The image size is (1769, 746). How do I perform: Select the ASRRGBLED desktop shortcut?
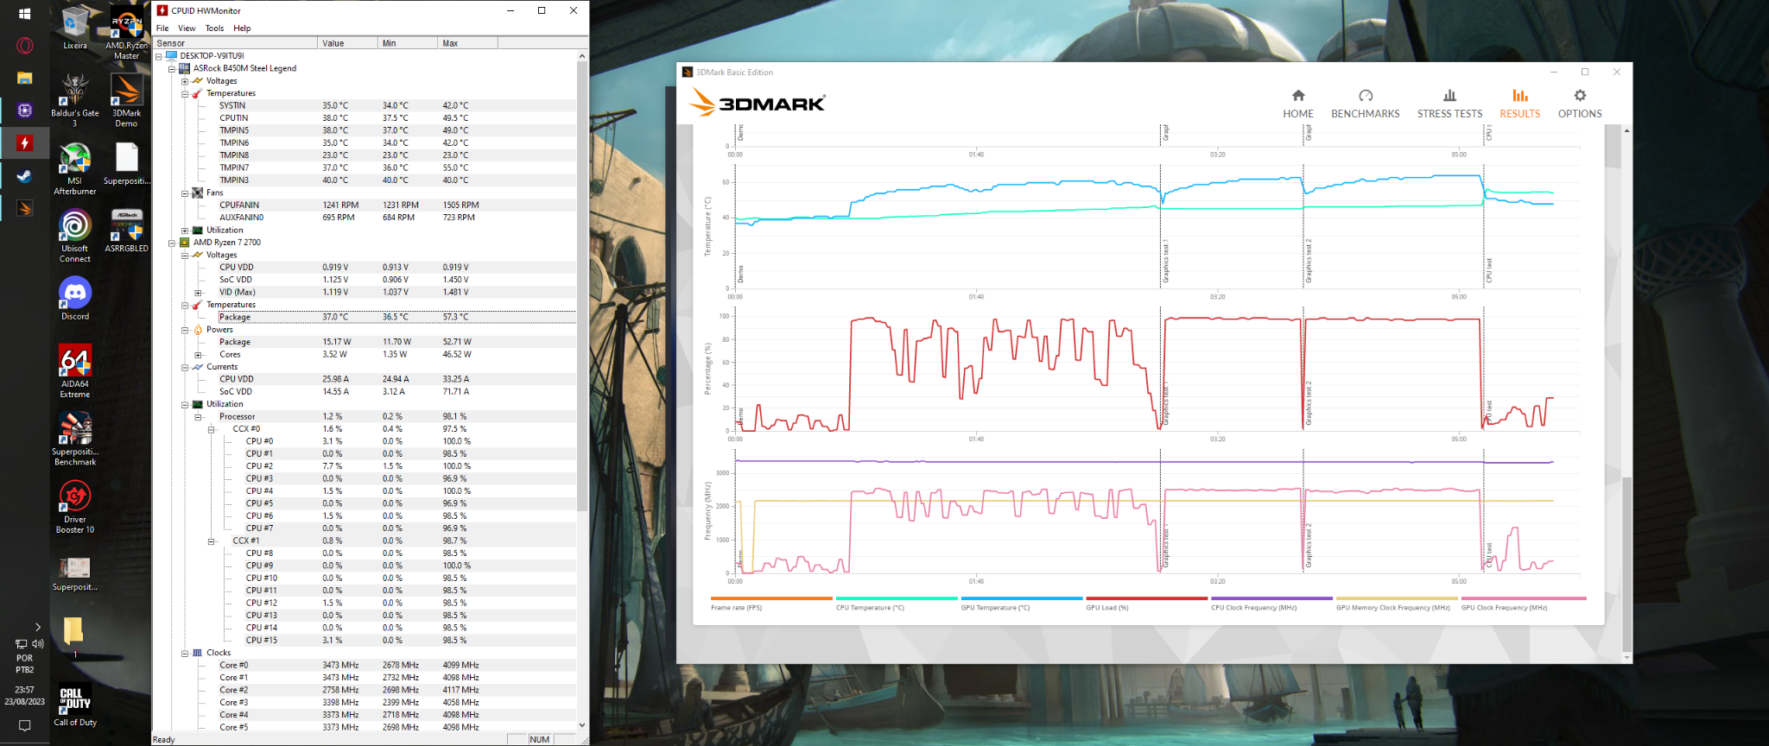(x=126, y=231)
